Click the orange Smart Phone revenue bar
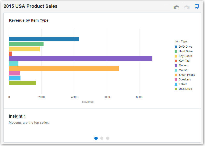 (64, 68)
